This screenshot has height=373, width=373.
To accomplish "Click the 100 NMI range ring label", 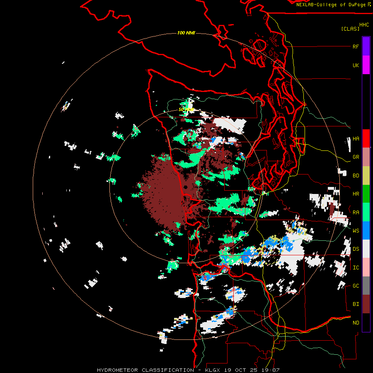I will tap(186, 33).
